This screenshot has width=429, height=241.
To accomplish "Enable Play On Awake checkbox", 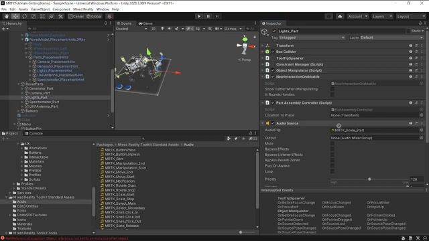I will [x=332, y=166].
